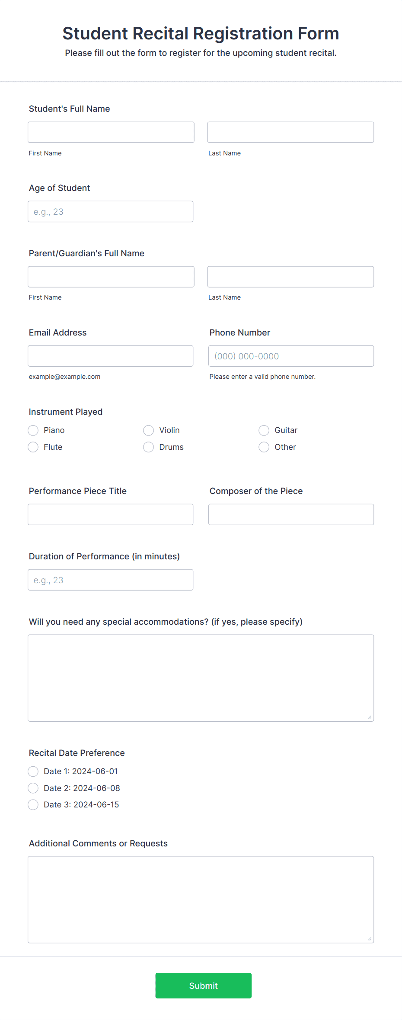
Task: Click the Performance Piece Title field
Action: tap(110, 514)
